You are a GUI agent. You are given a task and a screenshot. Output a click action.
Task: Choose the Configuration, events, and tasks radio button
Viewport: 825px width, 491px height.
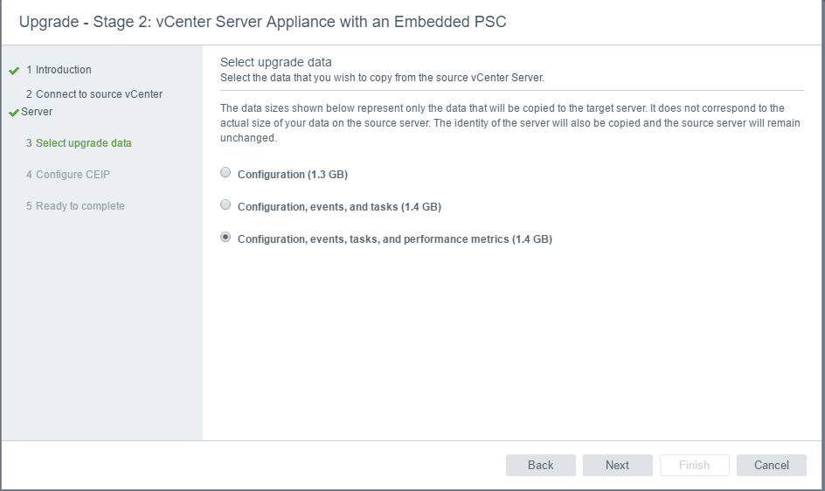click(x=226, y=205)
